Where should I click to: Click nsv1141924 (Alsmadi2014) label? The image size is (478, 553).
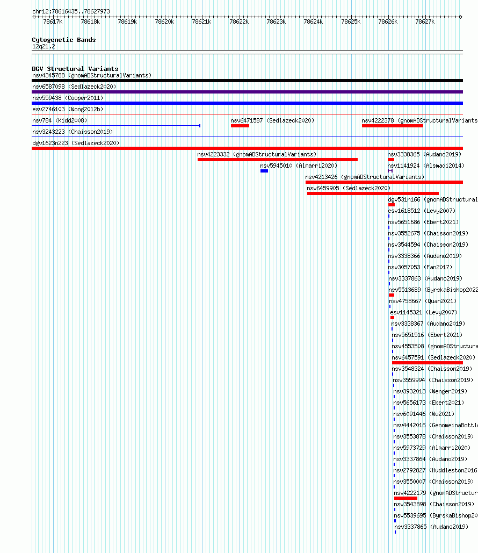(x=426, y=166)
